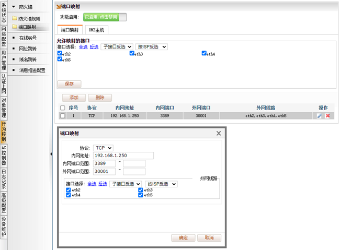
Task: Open 按ISP反选 dropdown in main panel
Action: [151, 47]
